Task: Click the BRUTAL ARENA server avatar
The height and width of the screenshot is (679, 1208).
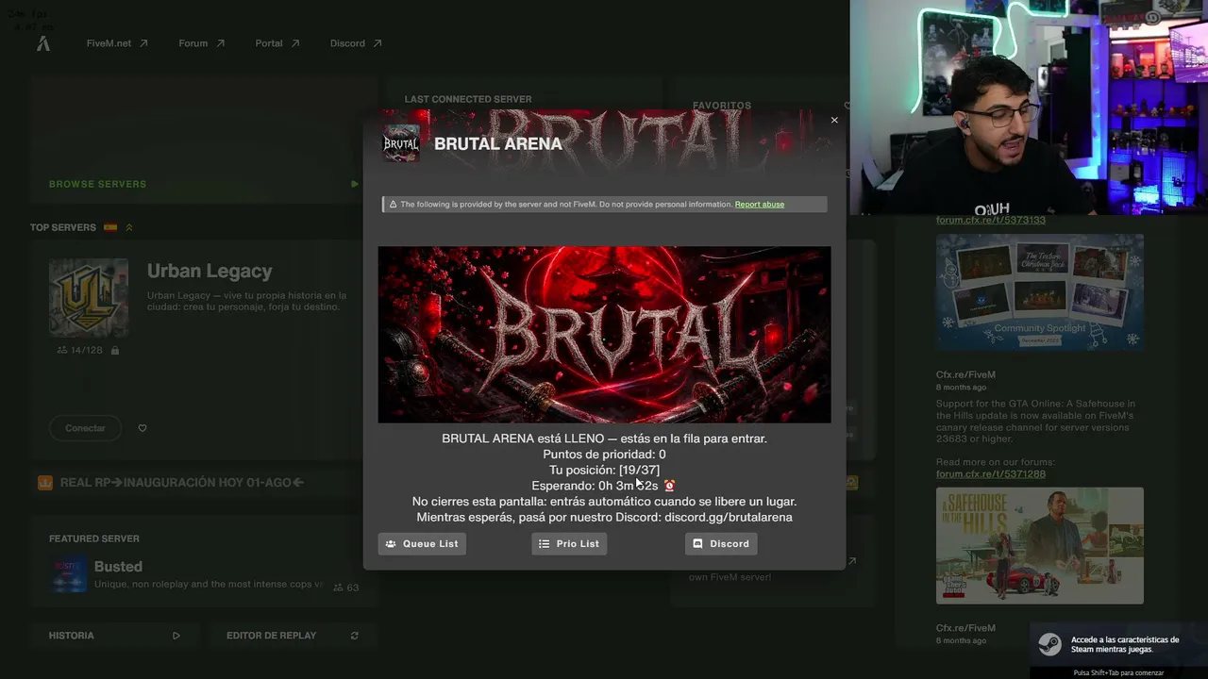Action: 401,143
